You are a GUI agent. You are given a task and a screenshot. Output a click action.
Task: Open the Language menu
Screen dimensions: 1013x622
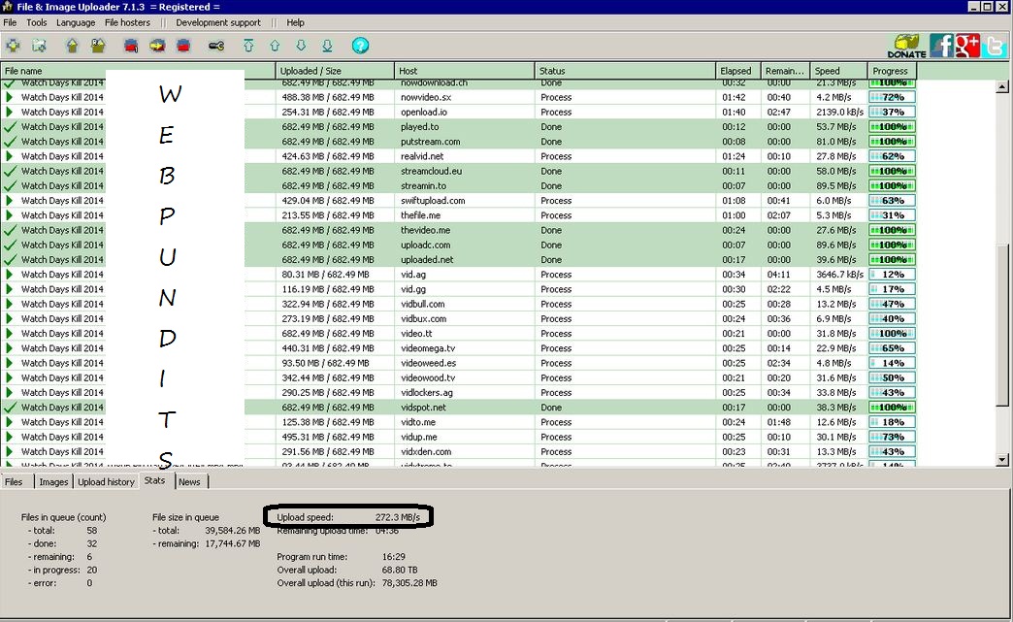76,22
